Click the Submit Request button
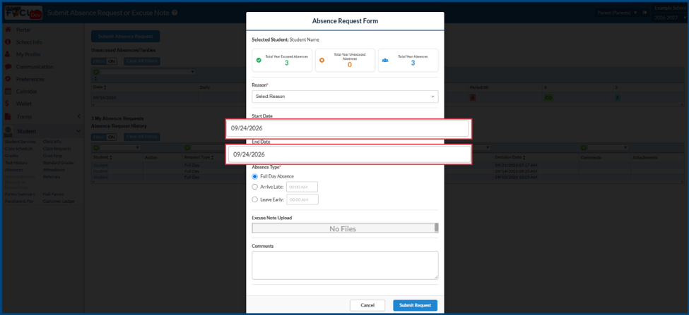The height and width of the screenshot is (315, 689). (416, 305)
